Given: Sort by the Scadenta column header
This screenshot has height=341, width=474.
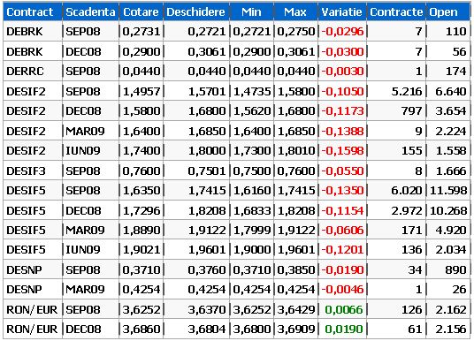Looking at the screenshot, I should (90, 12).
